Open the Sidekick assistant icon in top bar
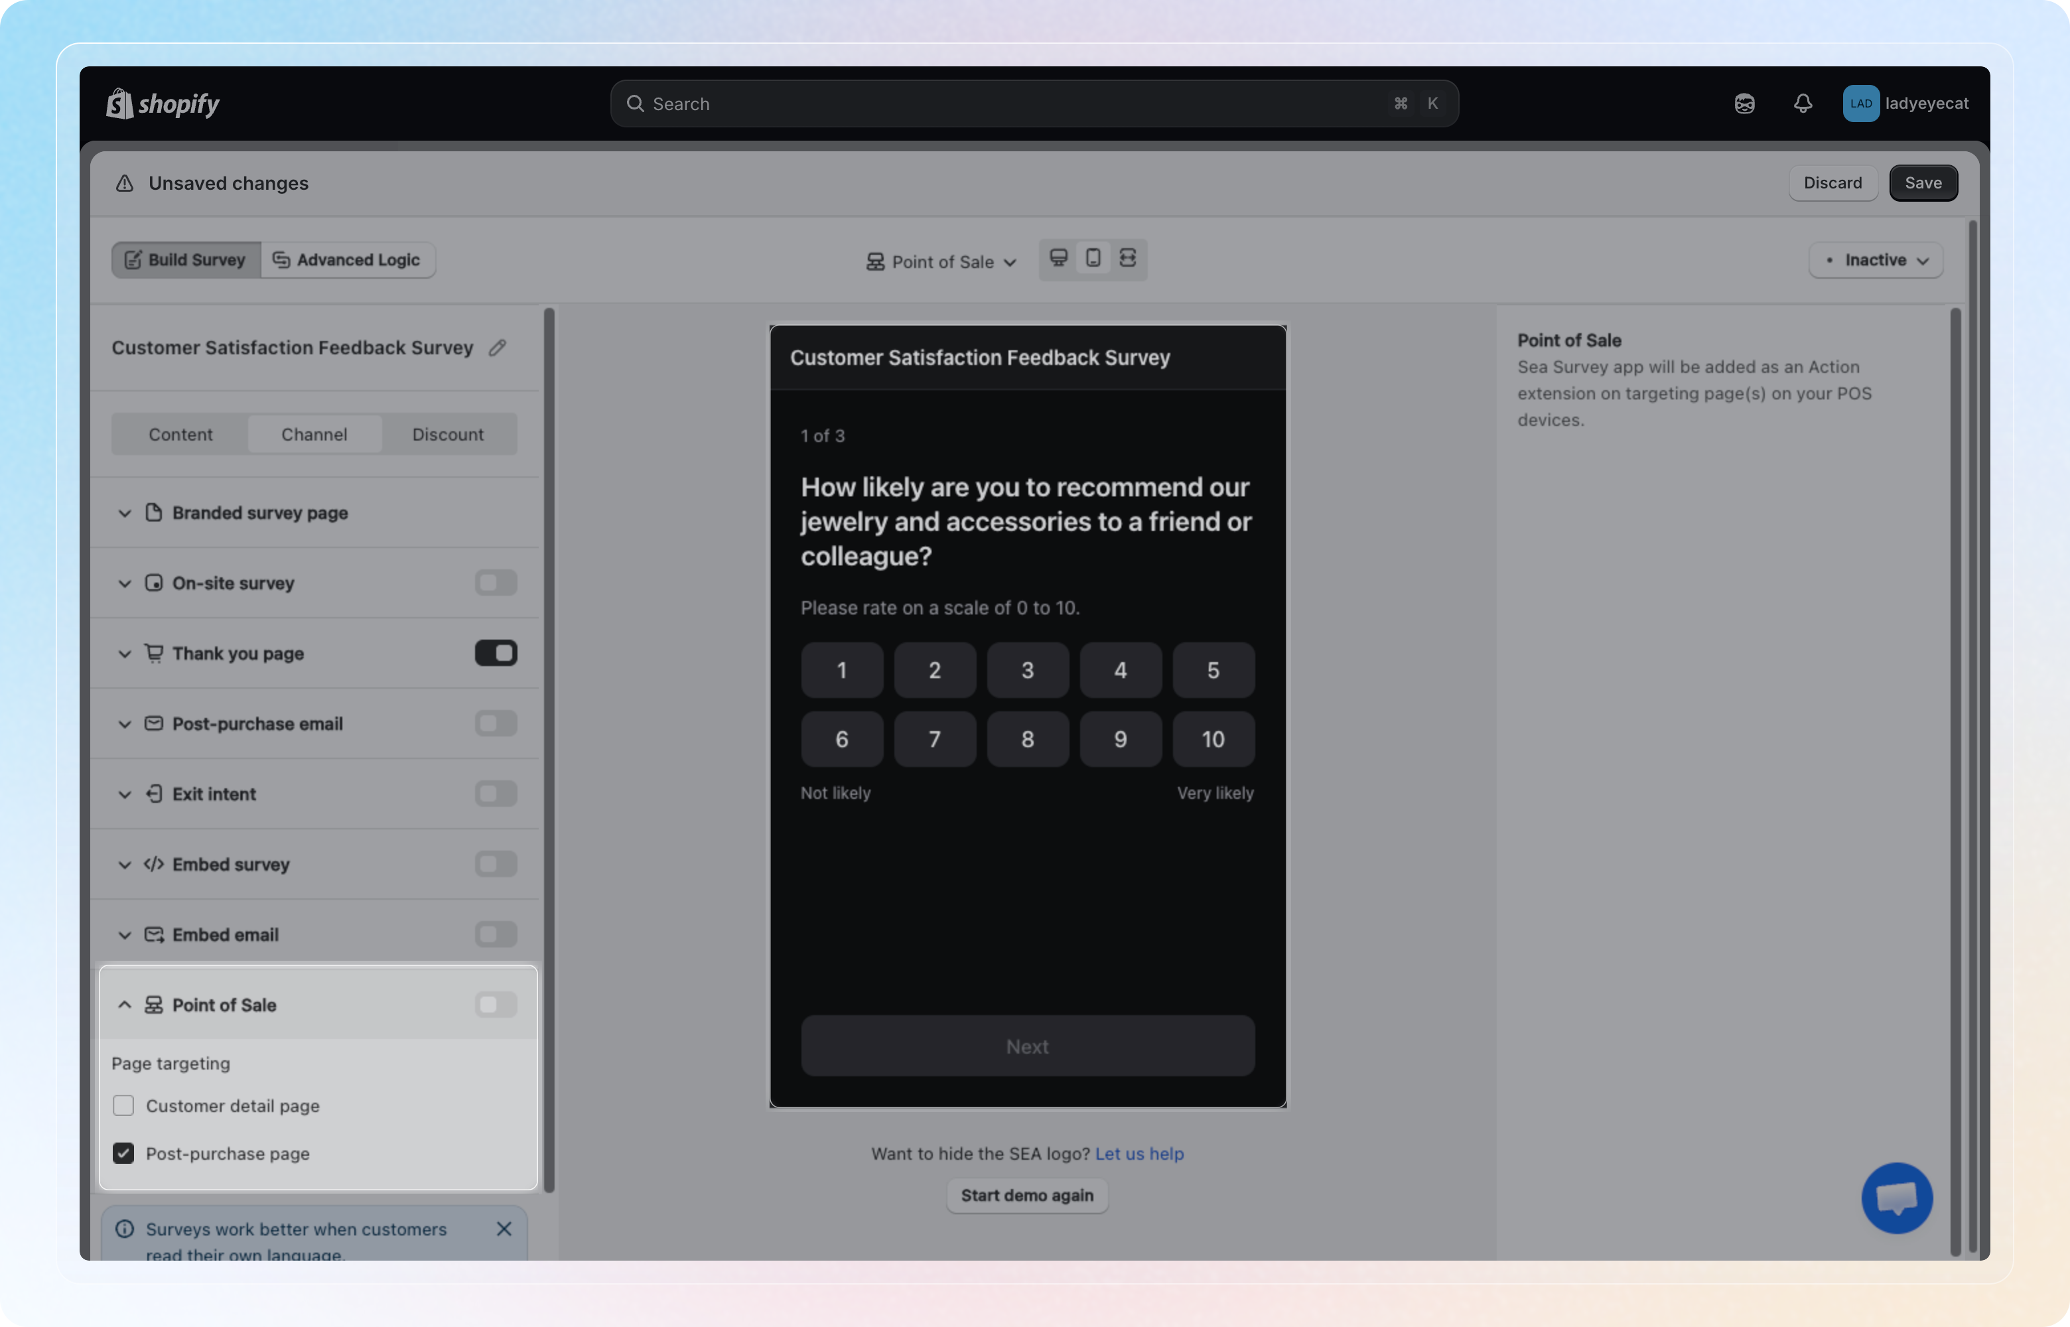2070x1327 pixels. pyautogui.click(x=1744, y=104)
